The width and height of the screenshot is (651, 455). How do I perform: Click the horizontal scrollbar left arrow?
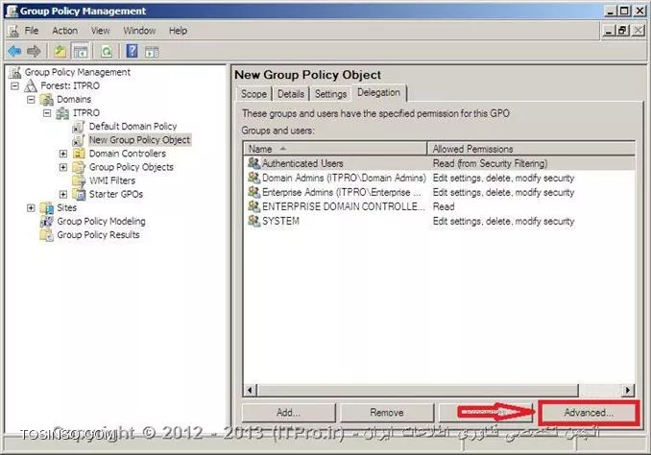[x=250, y=391]
